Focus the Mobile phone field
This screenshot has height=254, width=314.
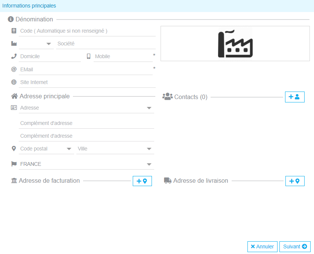tap(123, 57)
